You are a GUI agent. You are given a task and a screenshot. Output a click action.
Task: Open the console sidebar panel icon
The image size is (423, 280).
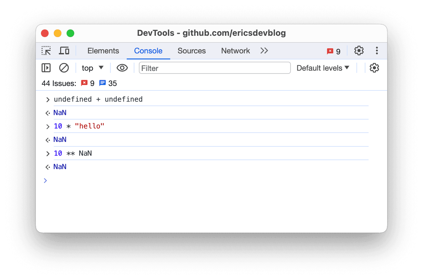46,68
